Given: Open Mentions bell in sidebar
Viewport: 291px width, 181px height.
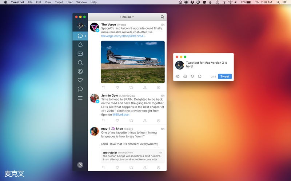Looking at the screenshot, I should point(80,45).
